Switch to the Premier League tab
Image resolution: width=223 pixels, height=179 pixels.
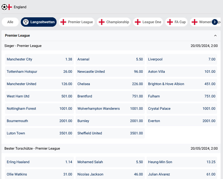[x=77, y=22]
